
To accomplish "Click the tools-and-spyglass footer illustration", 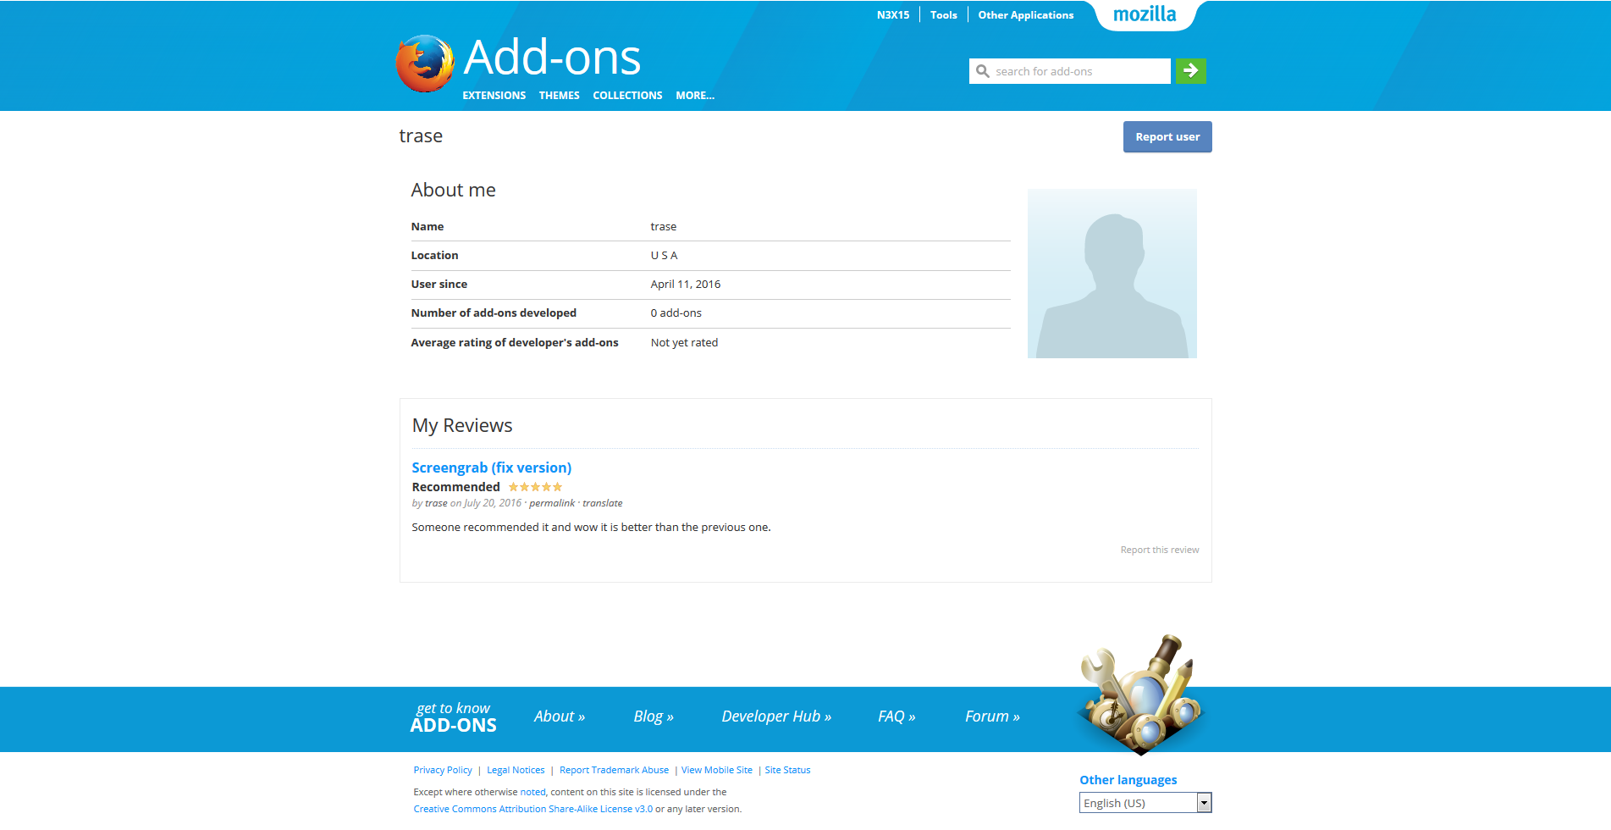I will [x=1141, y=694].
